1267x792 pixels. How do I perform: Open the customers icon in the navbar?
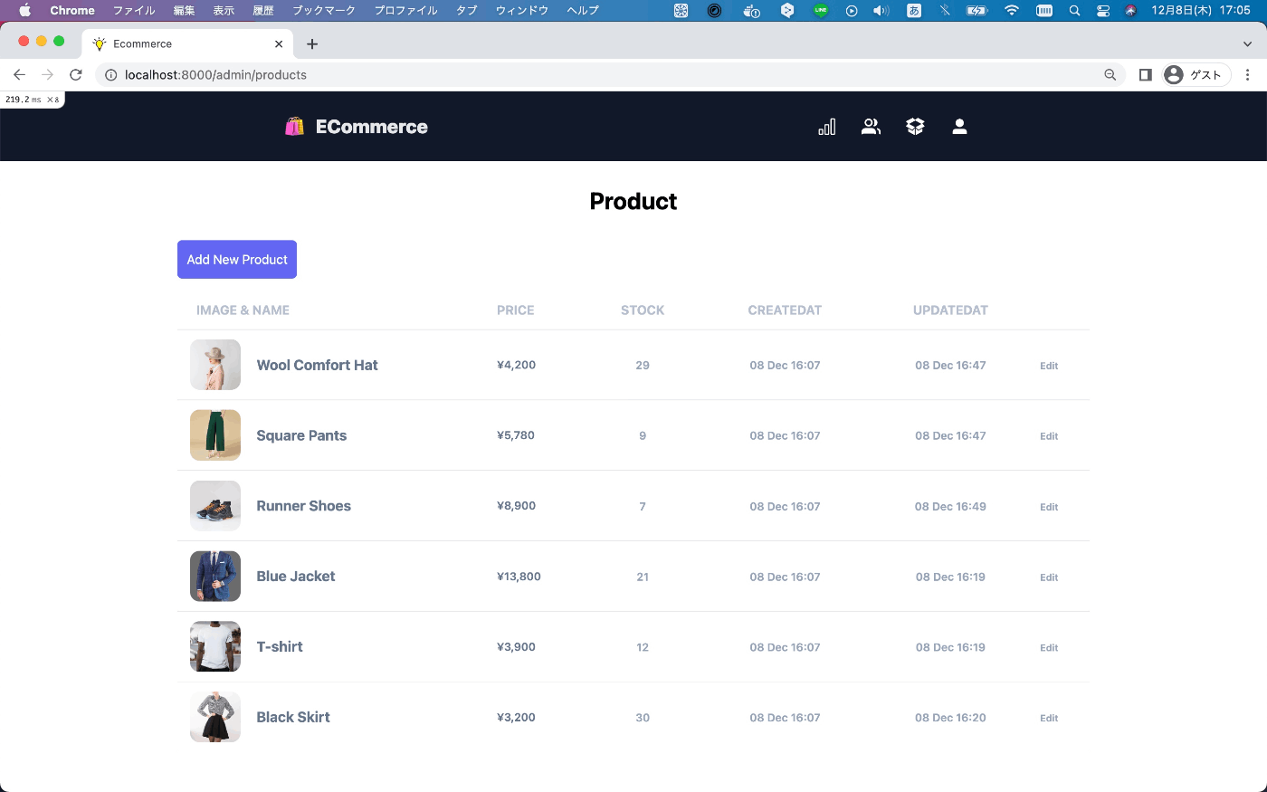871,127
